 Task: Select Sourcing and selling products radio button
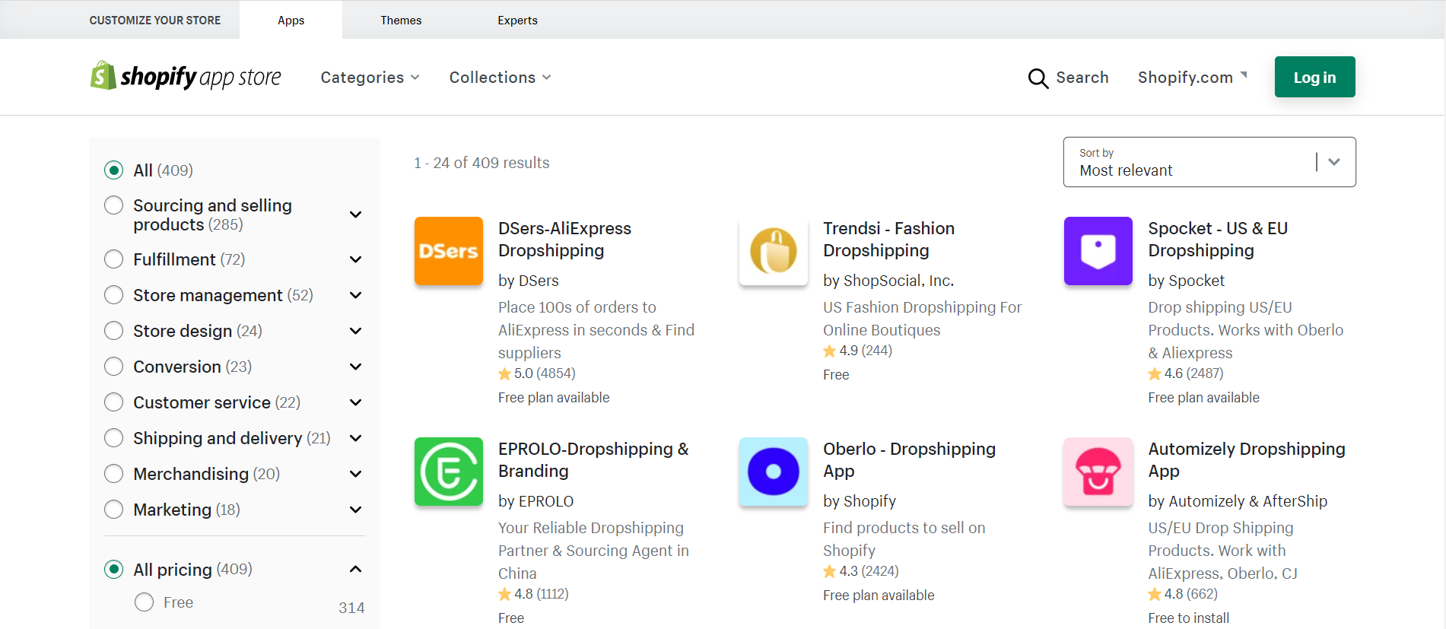pyautogui.click(x=114, y=205)
